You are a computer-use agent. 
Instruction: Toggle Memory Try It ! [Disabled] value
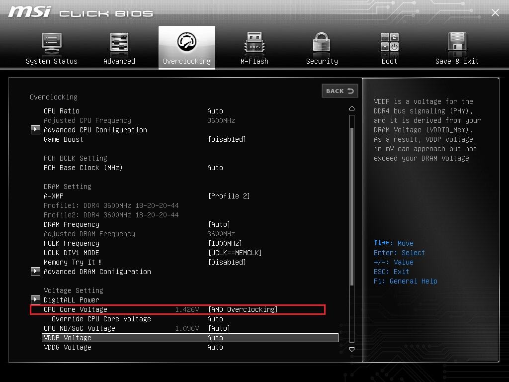pos(227,262)
